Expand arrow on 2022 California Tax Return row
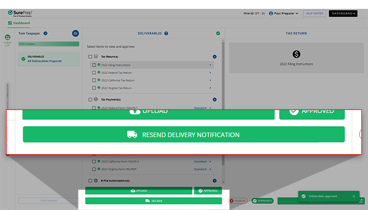368x210 pixels. (210, 80)
